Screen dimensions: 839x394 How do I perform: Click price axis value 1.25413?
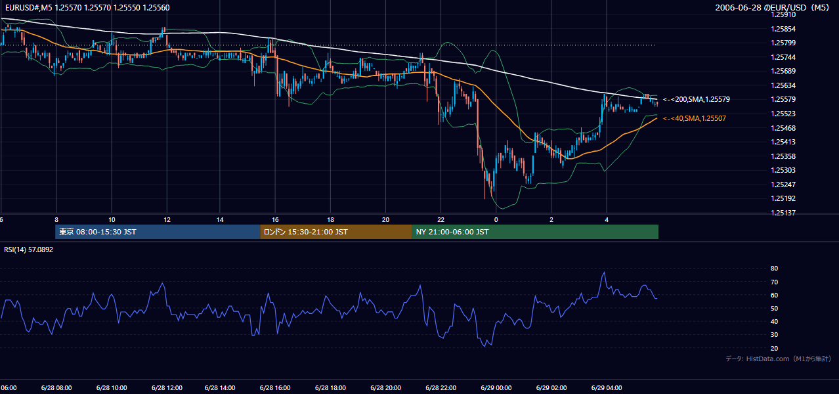point(783,142)
